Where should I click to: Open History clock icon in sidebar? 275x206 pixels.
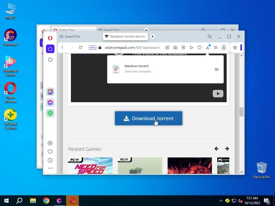point(50,160)
